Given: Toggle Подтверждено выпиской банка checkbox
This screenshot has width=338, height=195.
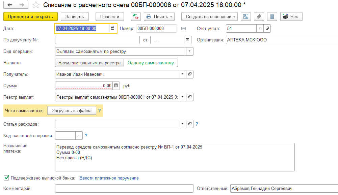Looking at the screenshot, I should pyautogui.click(x=6, y=178).
